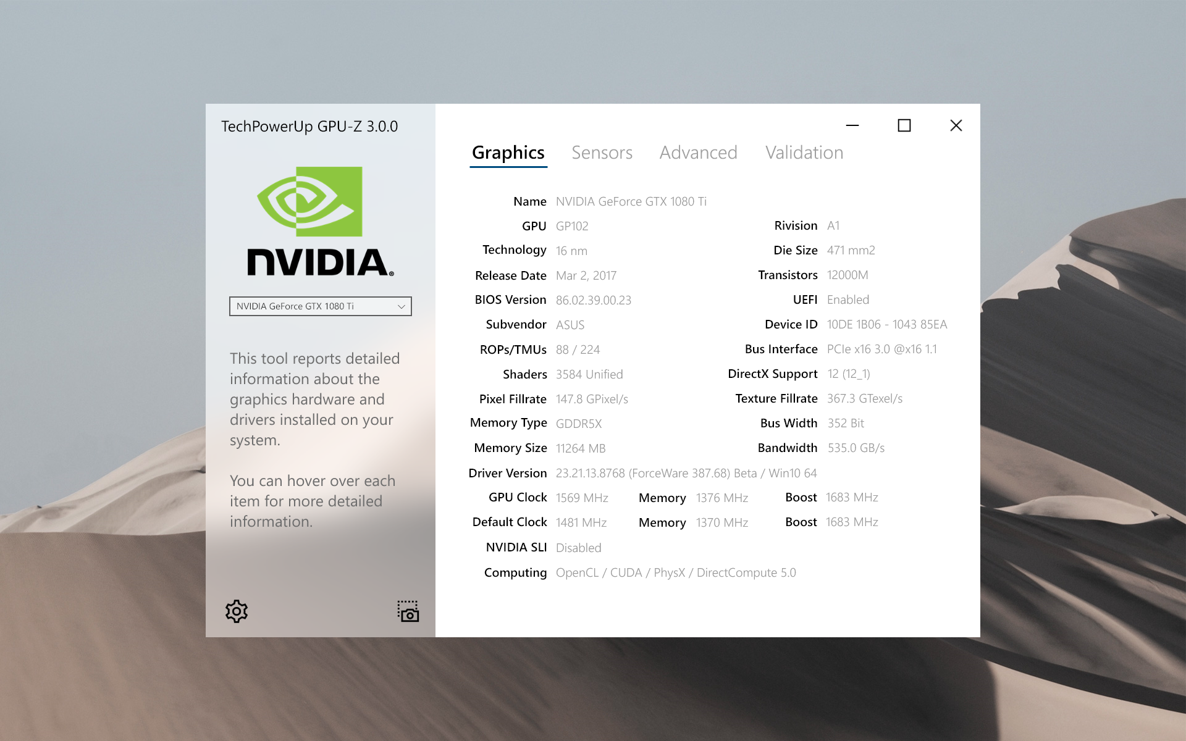Screen dimensions: 1186x741
Task: Click the GPU Clock row Memory value 1376 MHz
Action: [722, 498]
